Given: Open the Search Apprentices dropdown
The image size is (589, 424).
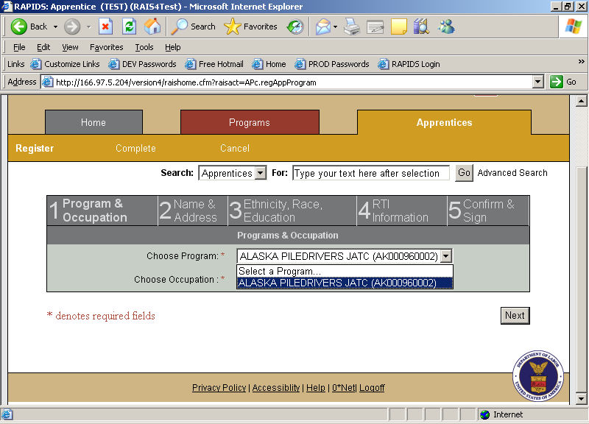Looking at the screenshot, I should tap(233, 173).
